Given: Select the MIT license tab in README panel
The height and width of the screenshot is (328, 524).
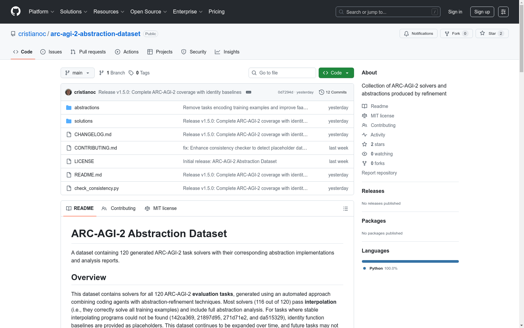Looking at the screenshot, I should (161, 208).
